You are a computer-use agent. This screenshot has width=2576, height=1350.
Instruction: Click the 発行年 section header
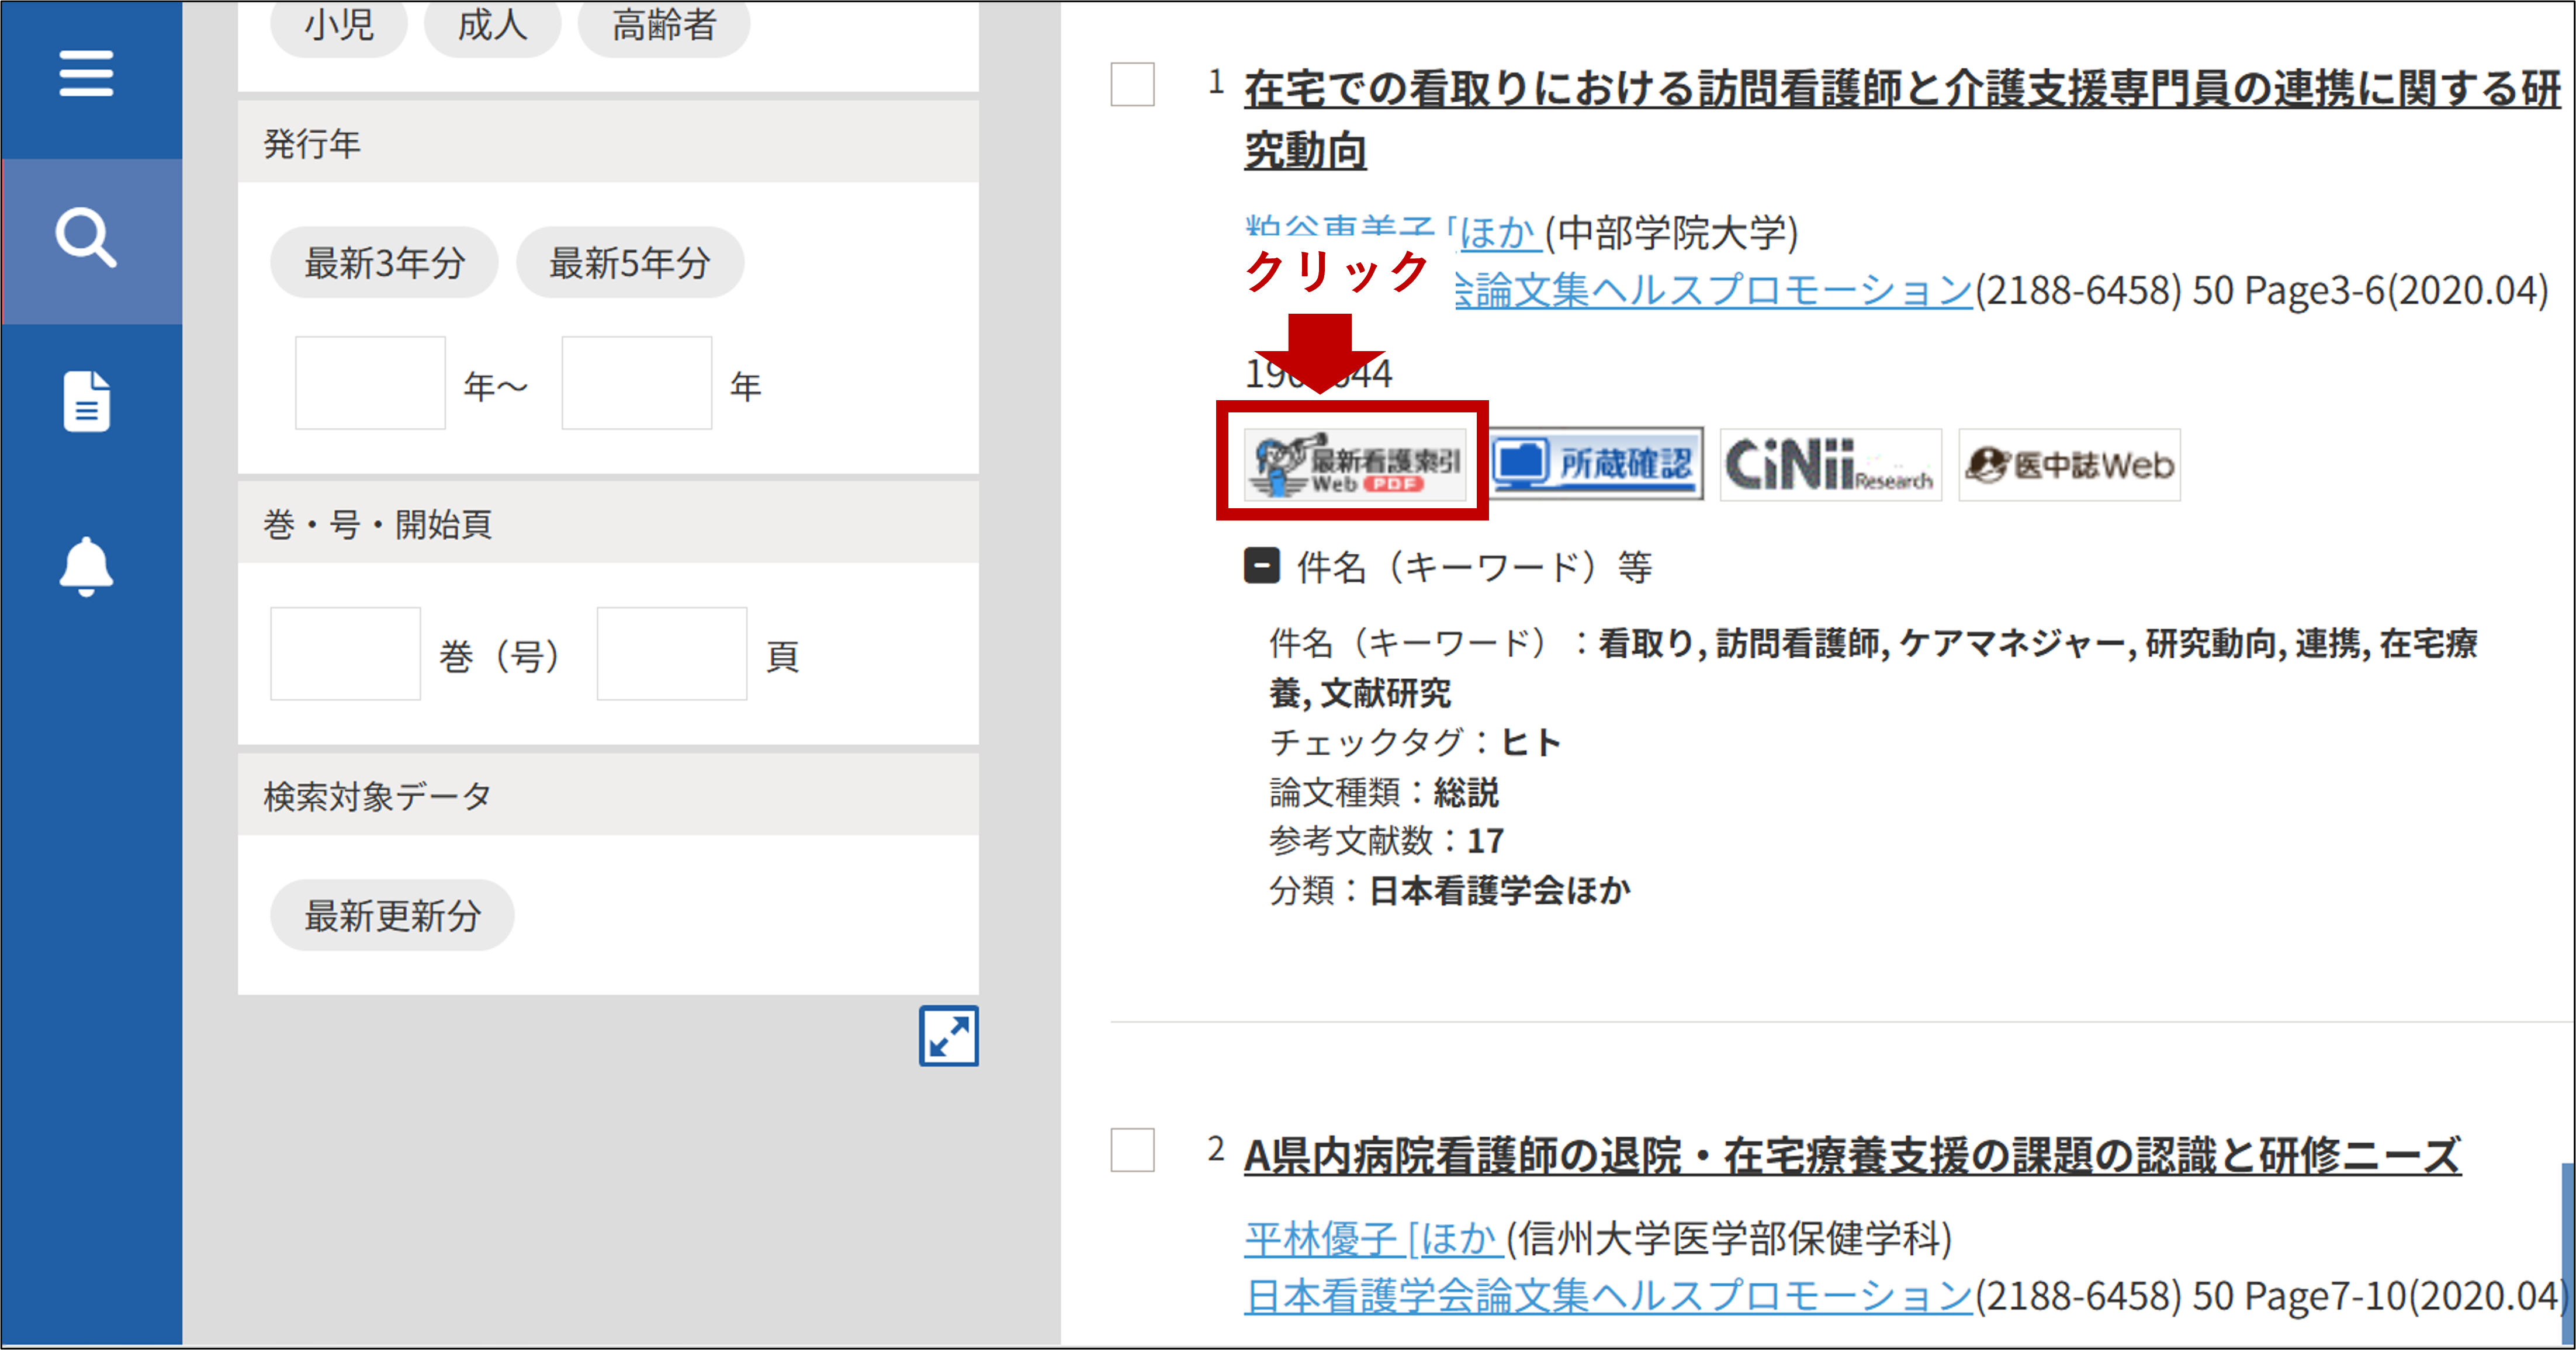[608, 143]
